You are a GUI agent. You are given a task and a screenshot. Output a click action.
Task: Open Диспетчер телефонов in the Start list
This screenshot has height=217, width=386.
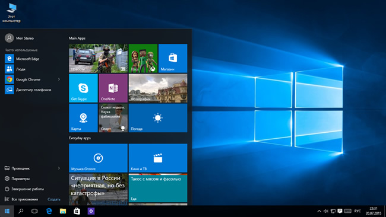point(32,90)
